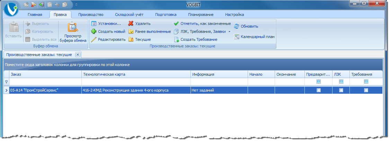Open 'Установки...' settings icon
Image resolution: width=390 pixels, height=141 pixels.
coord(94,24)
